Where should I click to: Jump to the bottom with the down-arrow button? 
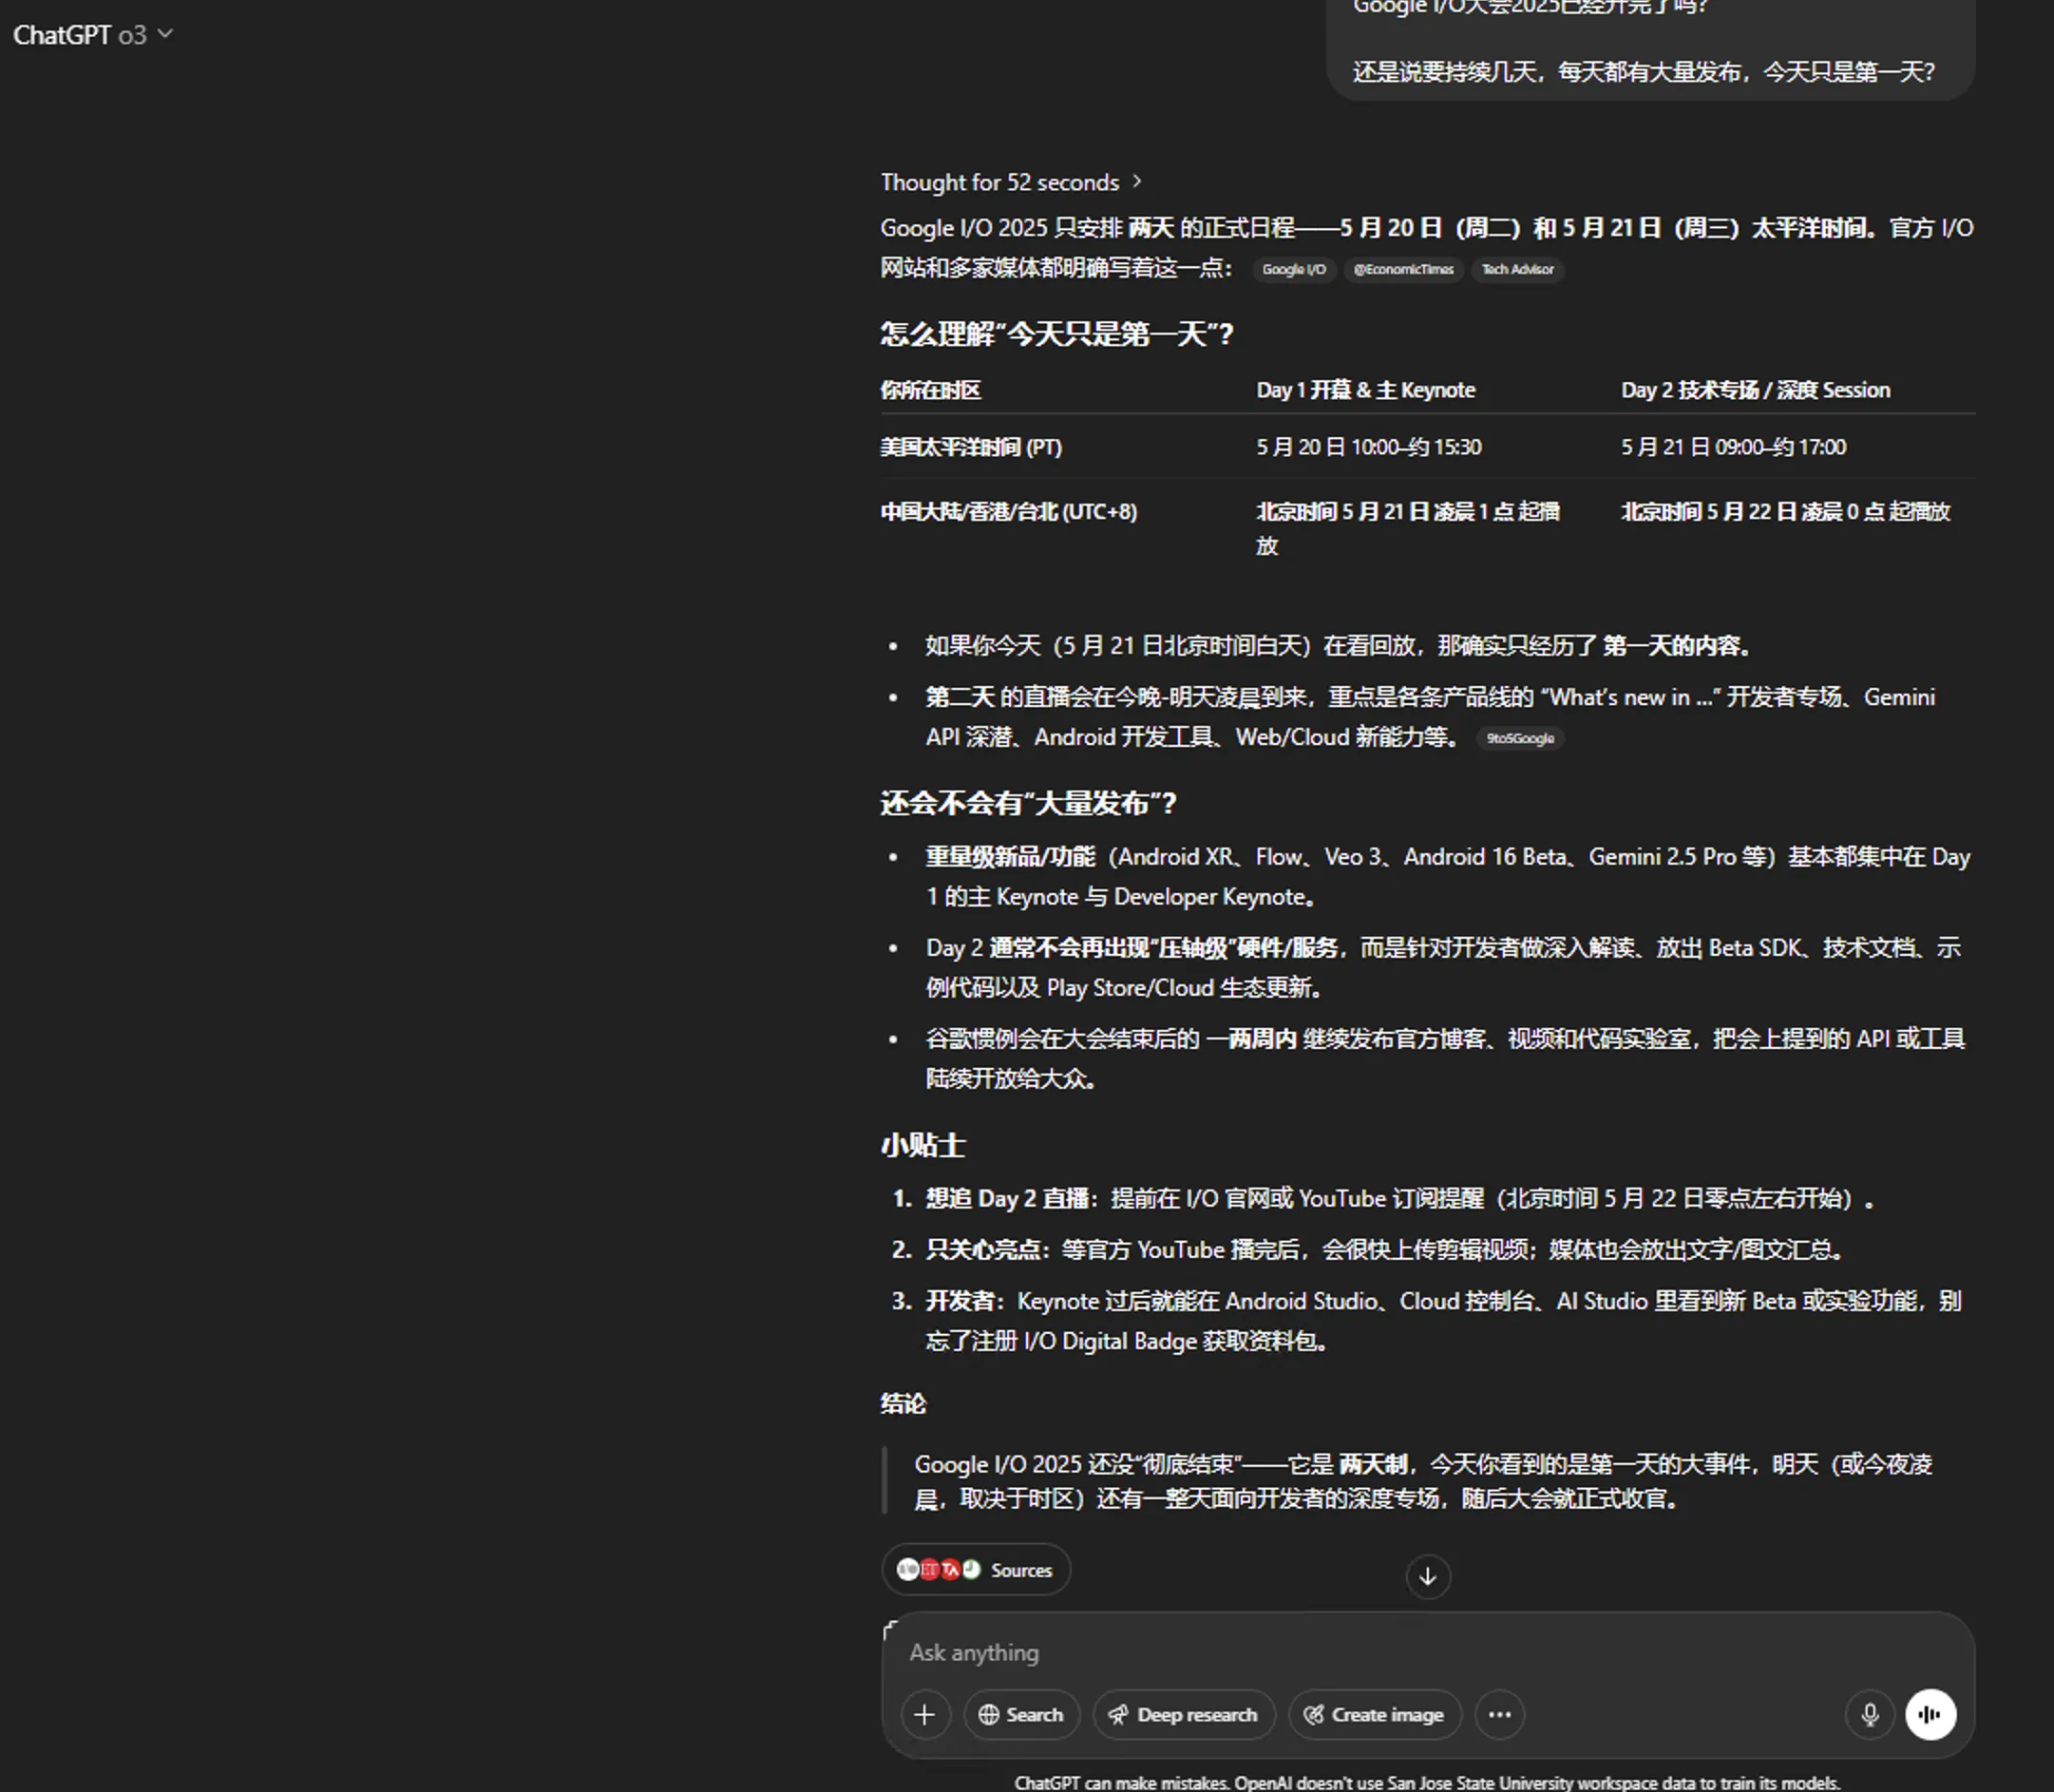pyautogui.click(x=1428, y=1576)
